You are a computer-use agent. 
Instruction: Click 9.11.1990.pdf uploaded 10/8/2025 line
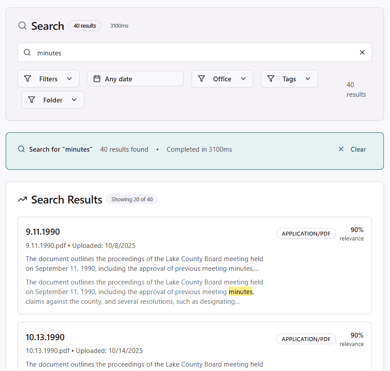[x=80, y=246]
